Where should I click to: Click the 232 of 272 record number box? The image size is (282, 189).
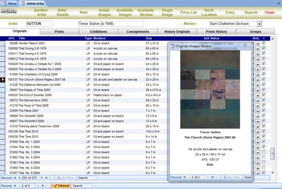point(30,178)
